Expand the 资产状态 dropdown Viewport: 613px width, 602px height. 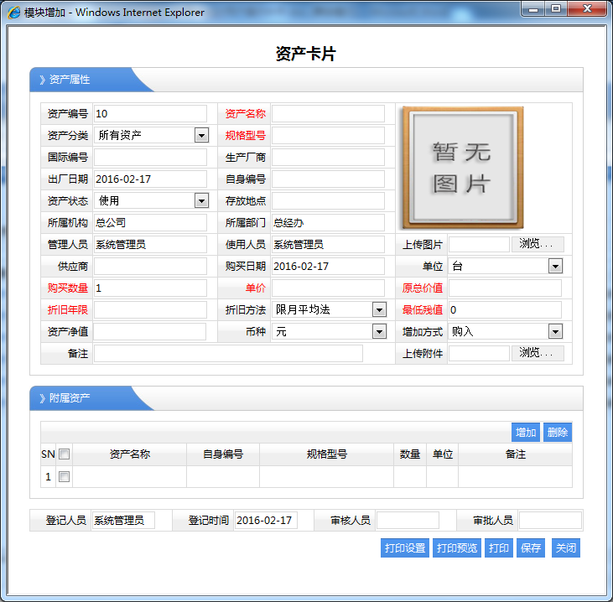201,200
